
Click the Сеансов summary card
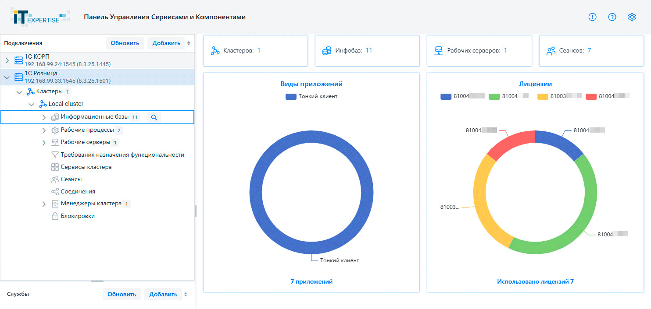[x=591, y=51]
